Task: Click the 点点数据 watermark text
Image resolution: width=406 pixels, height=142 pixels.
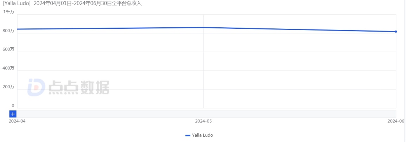Action: (x=78, y=88)
